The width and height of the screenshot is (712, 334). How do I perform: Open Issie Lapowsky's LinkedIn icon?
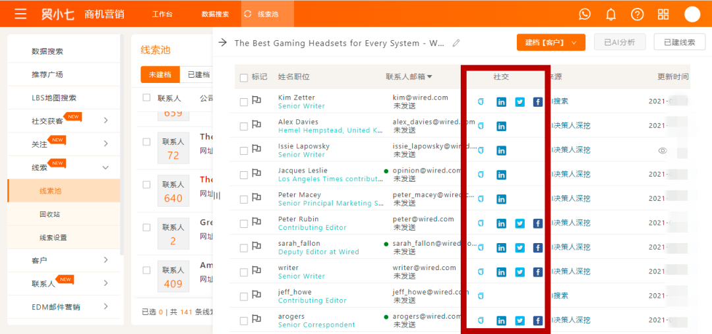tap(501, 150)
